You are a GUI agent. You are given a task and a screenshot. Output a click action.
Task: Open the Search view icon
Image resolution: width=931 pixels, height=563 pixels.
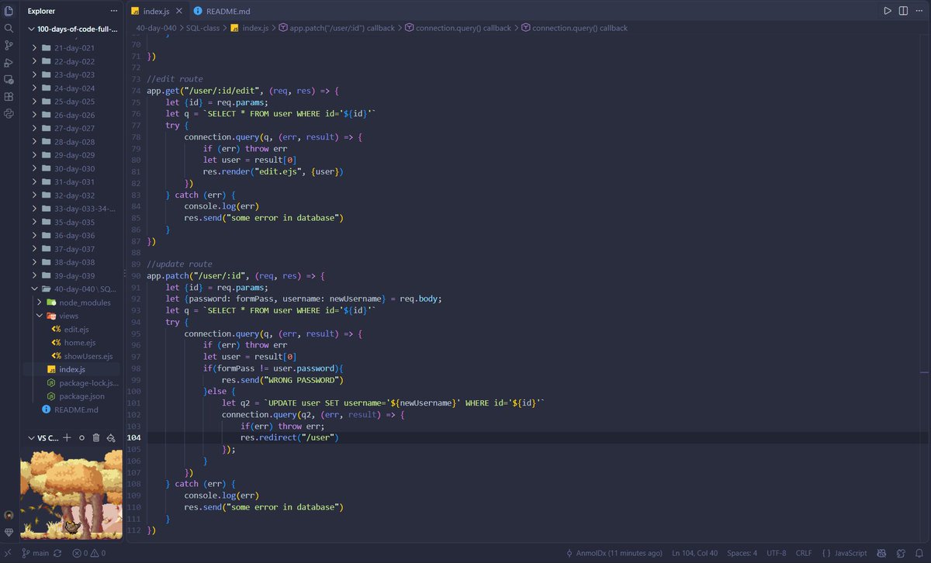tap(9, 28)
